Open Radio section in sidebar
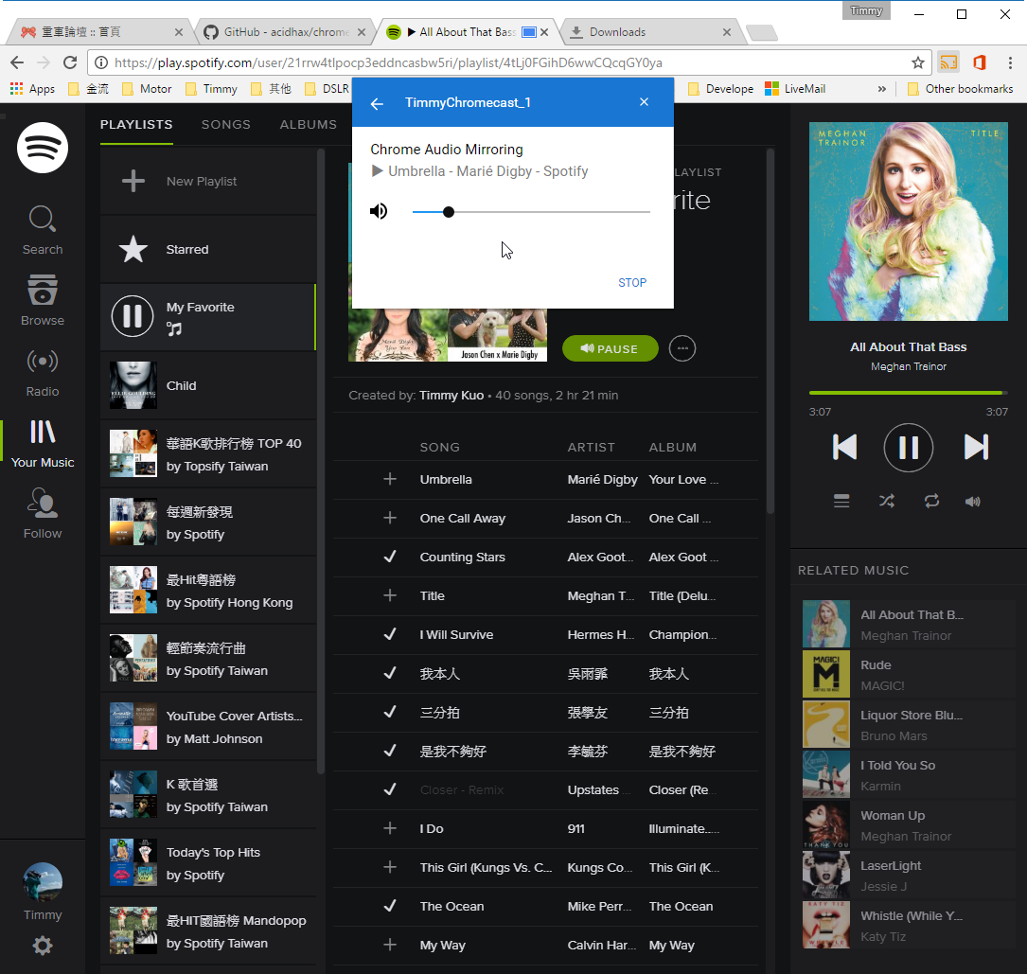The height and width of the screenshot is (974, 1027). coord(43,372)
